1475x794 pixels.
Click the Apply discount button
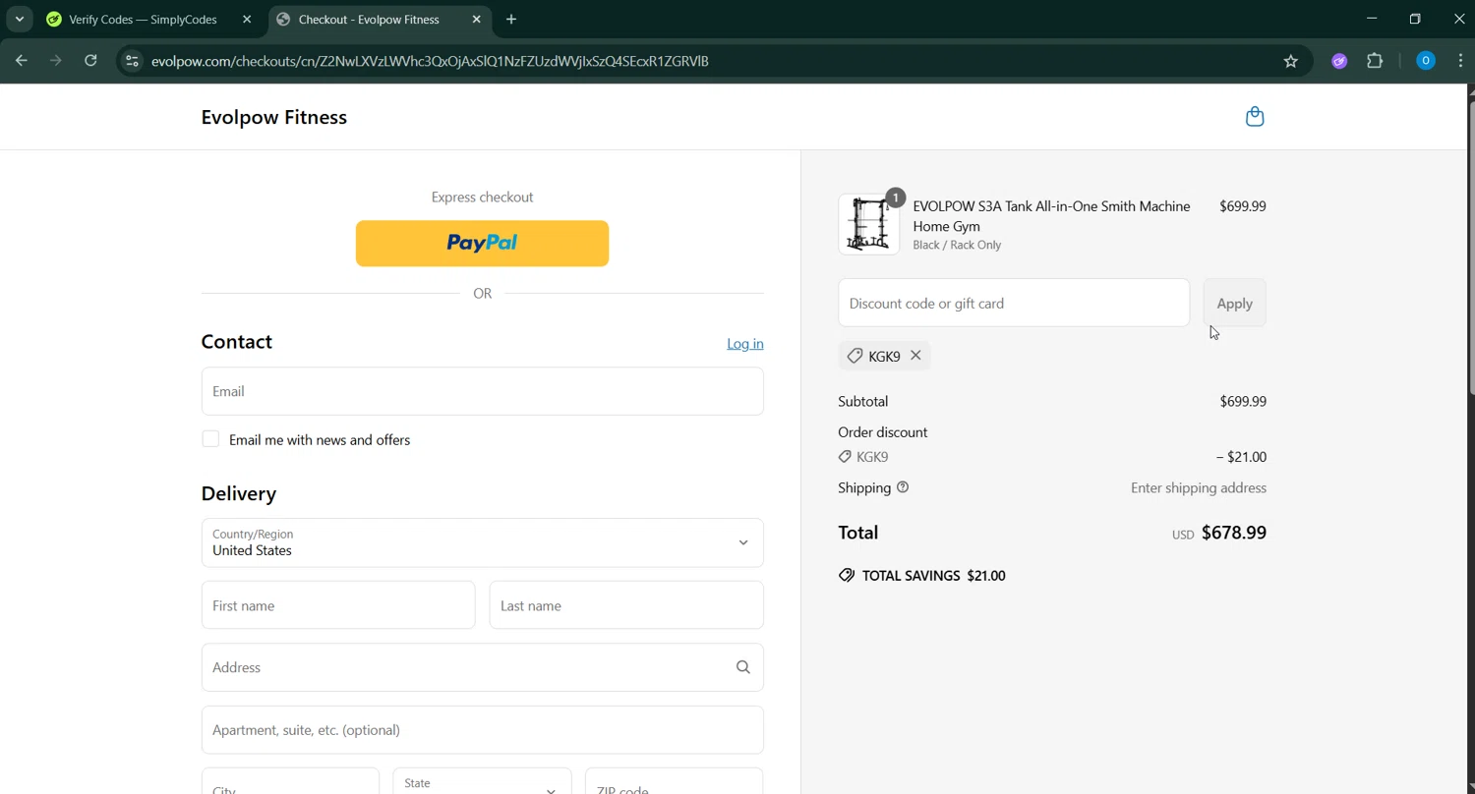tap(1234, 303)
